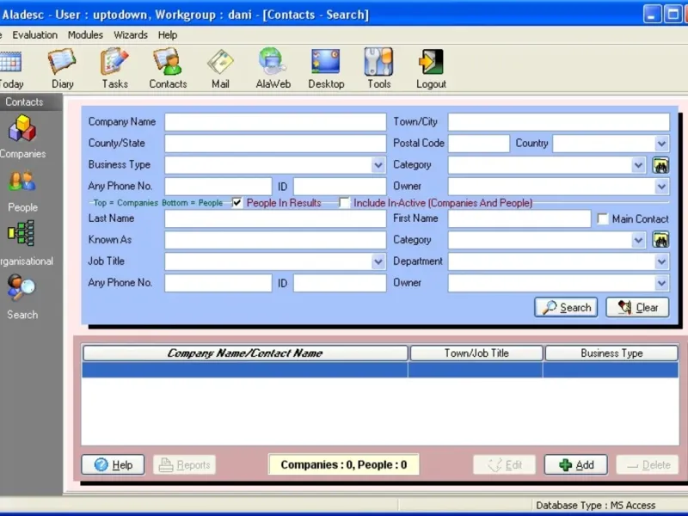The height and width of the screenshot is (516, 688).
Task: Sort by Company Name/Contact Name column
Action: 245,353
